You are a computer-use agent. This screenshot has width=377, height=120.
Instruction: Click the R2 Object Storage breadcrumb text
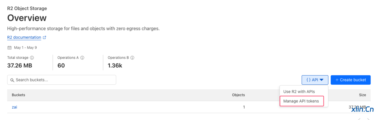click(27, 9)
